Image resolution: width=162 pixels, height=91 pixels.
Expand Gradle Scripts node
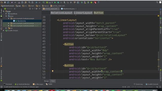(4, 31)
